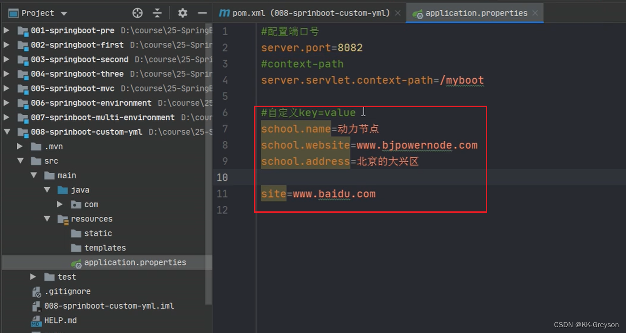Click the locate/select opened file target icon
This screenshot has height=333, width=626.
137,13
